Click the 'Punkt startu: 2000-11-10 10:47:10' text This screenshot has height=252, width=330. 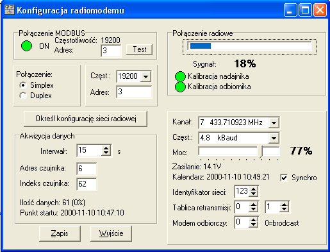[72, 213]
